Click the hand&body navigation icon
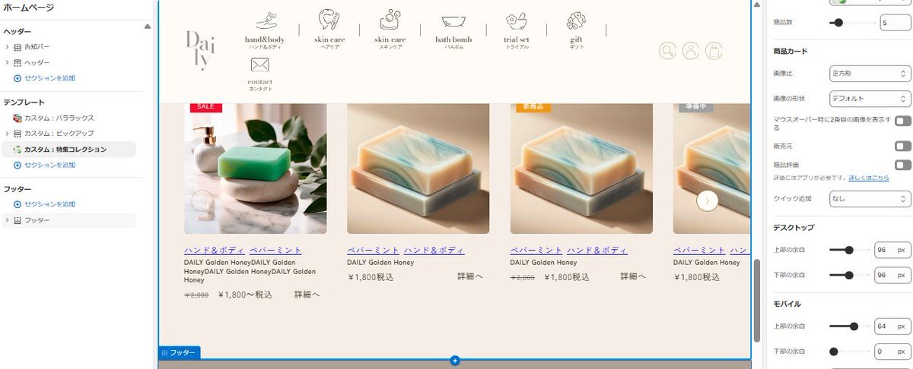913x369 pixels. [265, 21]
